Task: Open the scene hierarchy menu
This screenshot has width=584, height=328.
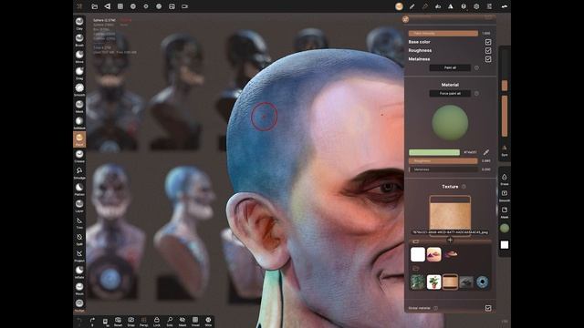Action: (x=108, y=6)
